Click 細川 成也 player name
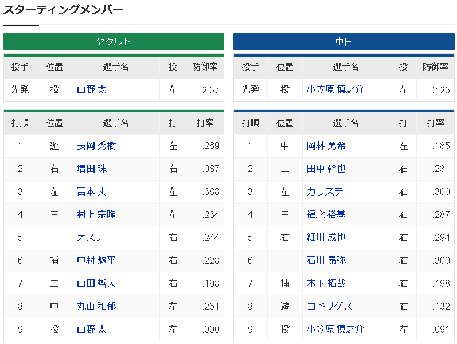Screen dimensions: 457x344 pyautogui.click(x=326, y=237)
